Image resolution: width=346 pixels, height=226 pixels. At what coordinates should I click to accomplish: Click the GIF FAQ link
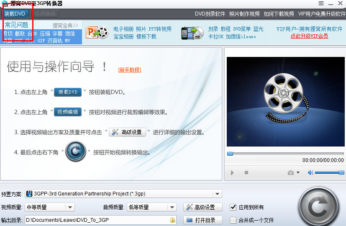pos(41,41)
